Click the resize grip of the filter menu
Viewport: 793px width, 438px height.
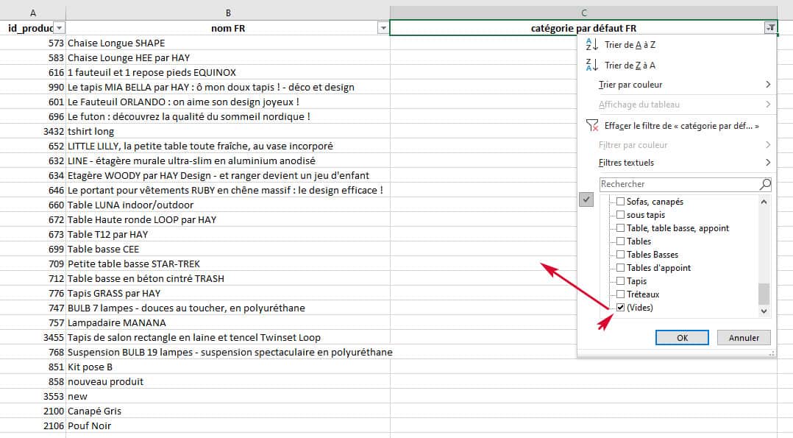pyautogui.click(x=771, y=354)
